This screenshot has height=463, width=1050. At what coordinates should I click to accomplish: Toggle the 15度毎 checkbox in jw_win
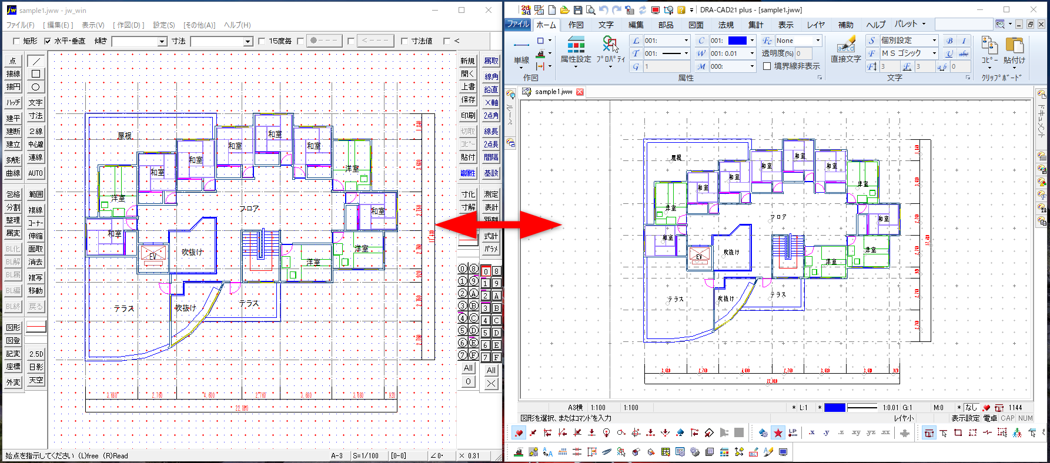(262, 41)
